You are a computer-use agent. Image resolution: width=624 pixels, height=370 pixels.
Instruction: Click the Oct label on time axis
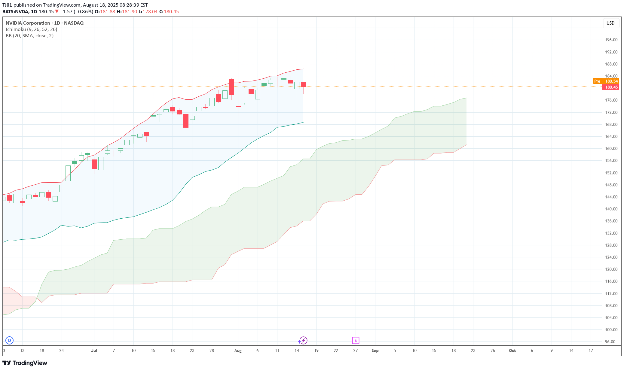pos(512,350)
